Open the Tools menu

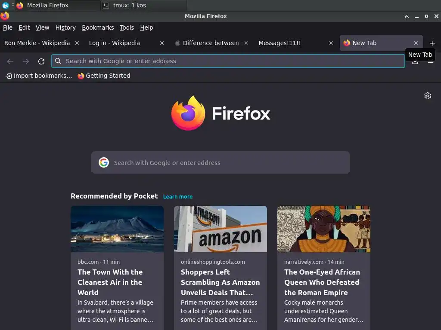tap(127, 27)
